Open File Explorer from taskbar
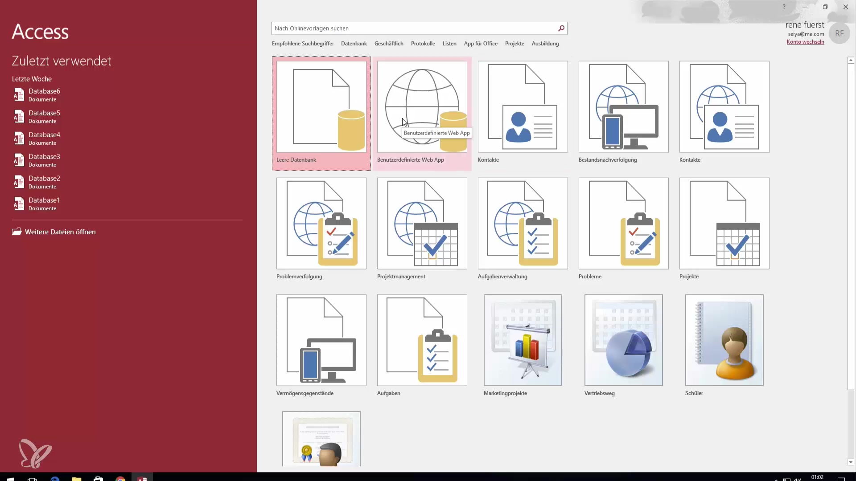The height and width of the screenshot is (481, 856). (77, 479)
